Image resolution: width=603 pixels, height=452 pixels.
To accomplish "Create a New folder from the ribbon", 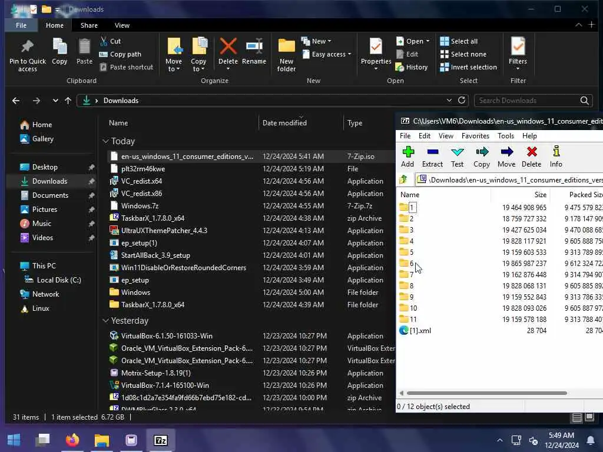I will coord(287,55).
